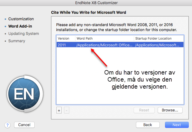Click the Startup Folder Location header
Image resolution: width=192 pixels, height=132 pixels.
(153, 38)
